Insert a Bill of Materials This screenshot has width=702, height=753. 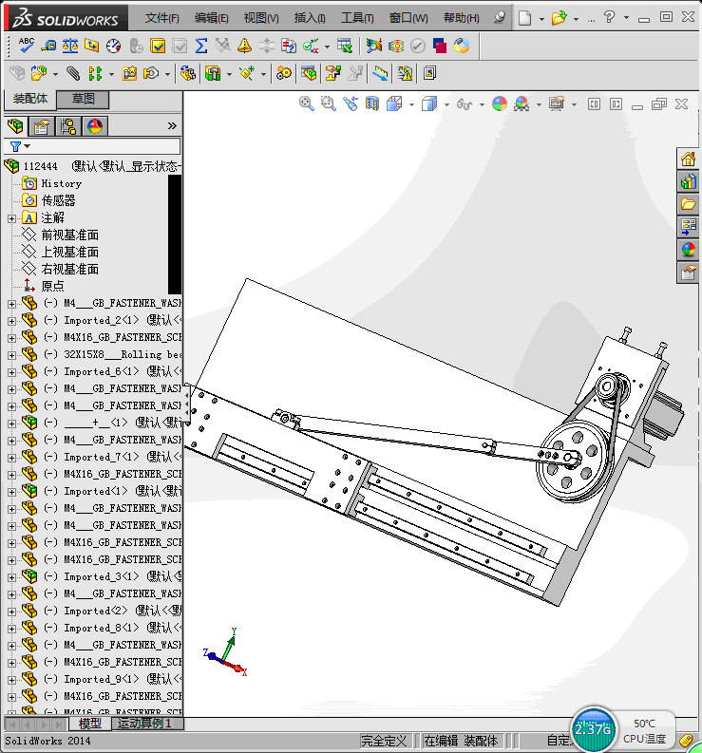point(309,73)
